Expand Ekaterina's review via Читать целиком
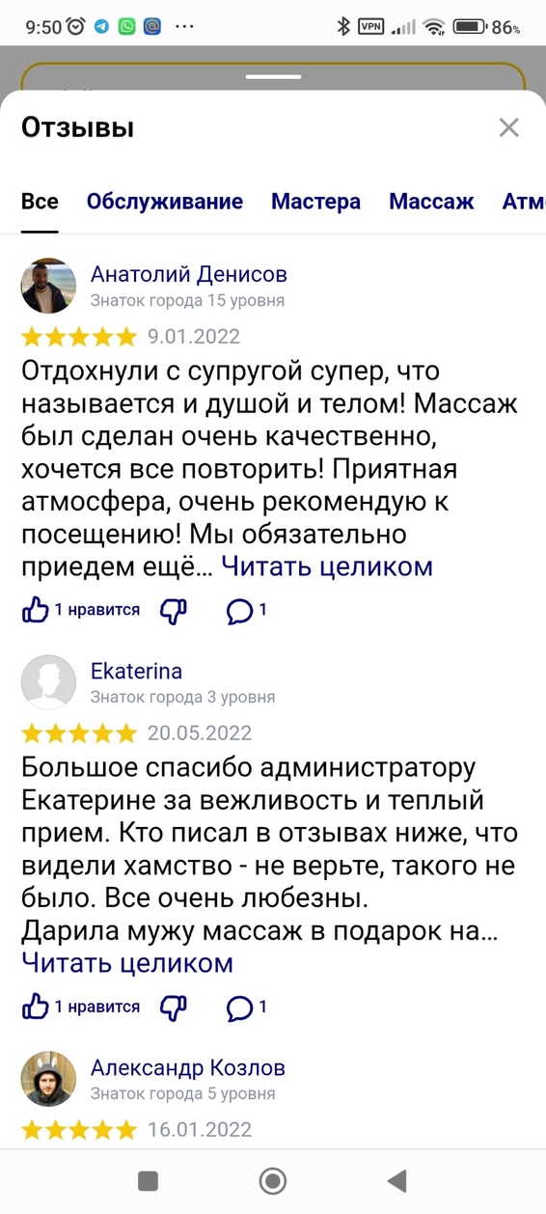Image resolution: width=546 pixels, height=1214 pixels. (x=127, y=963)
